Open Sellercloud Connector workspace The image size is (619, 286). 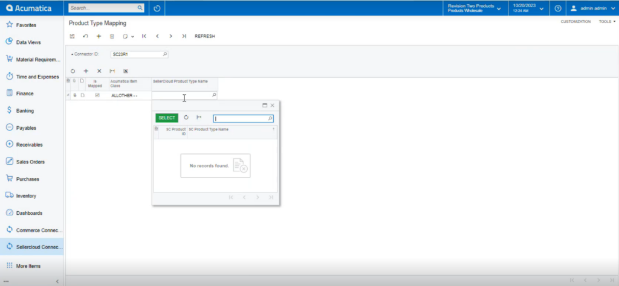point(31,247)
